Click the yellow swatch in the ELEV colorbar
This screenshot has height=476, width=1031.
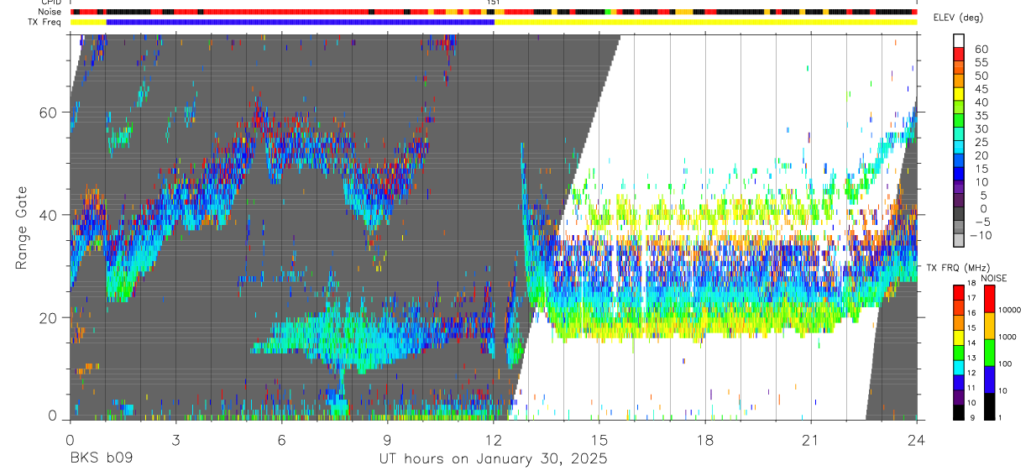(959, 94)
